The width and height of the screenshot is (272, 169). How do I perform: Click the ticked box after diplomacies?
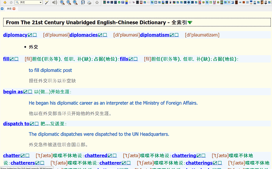(100, 35)
